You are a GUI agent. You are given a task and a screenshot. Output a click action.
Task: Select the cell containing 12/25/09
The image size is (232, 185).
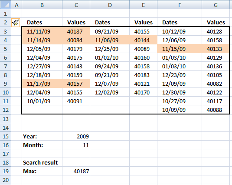click(x=110, y=49)
